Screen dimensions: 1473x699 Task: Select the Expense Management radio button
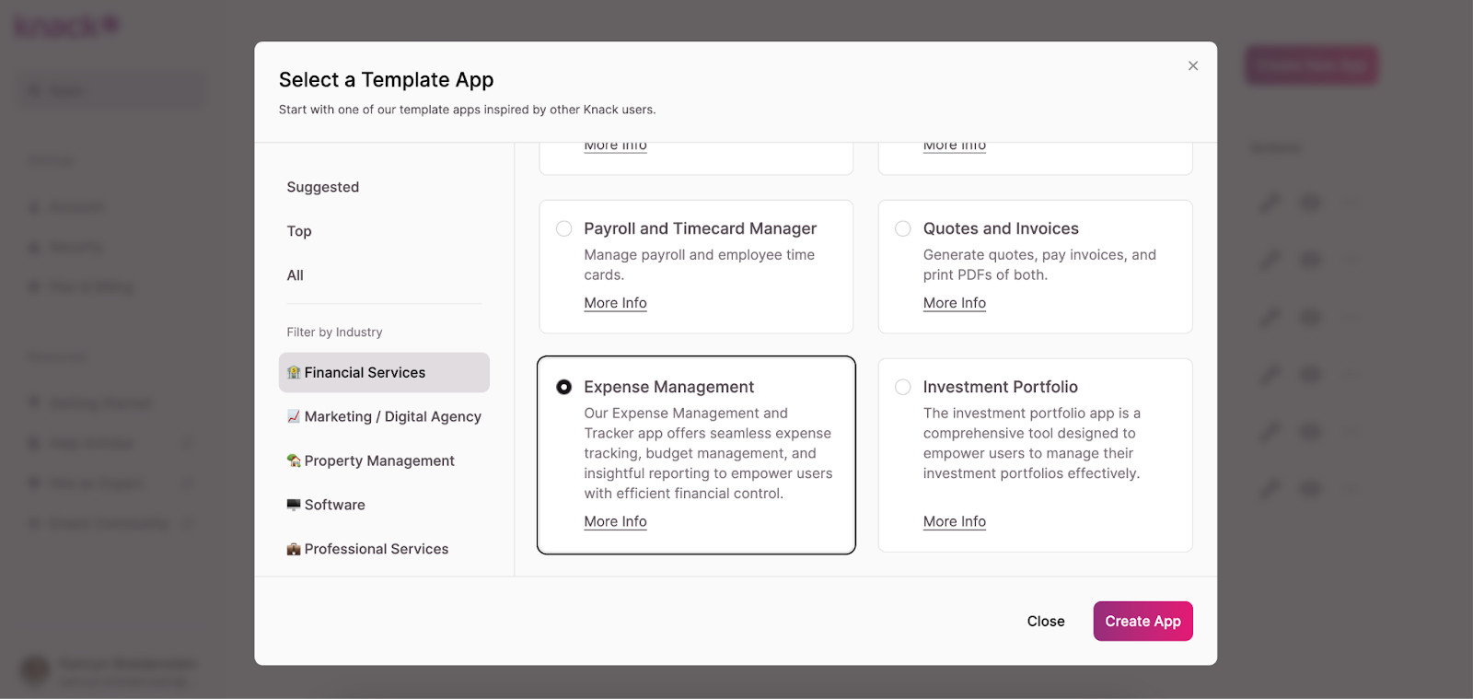coord(564,388)
